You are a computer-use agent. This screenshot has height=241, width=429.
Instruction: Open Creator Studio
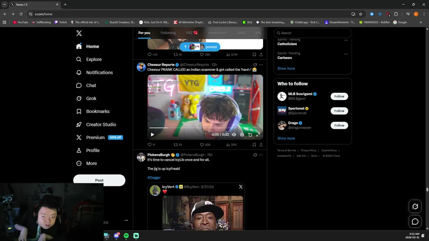tap(96, 125)
